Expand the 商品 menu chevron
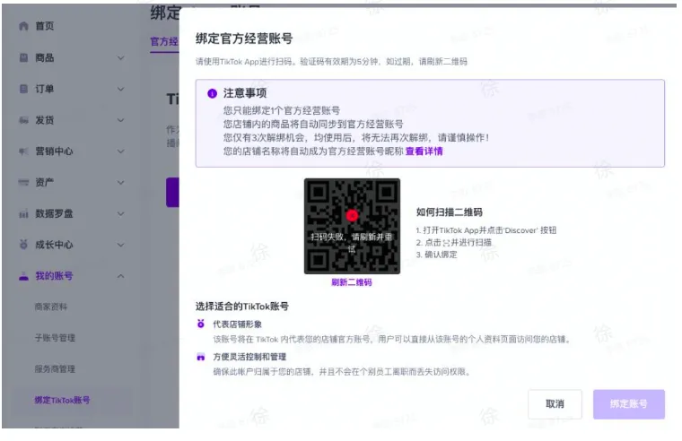682x441 pixels. [121, 57]
